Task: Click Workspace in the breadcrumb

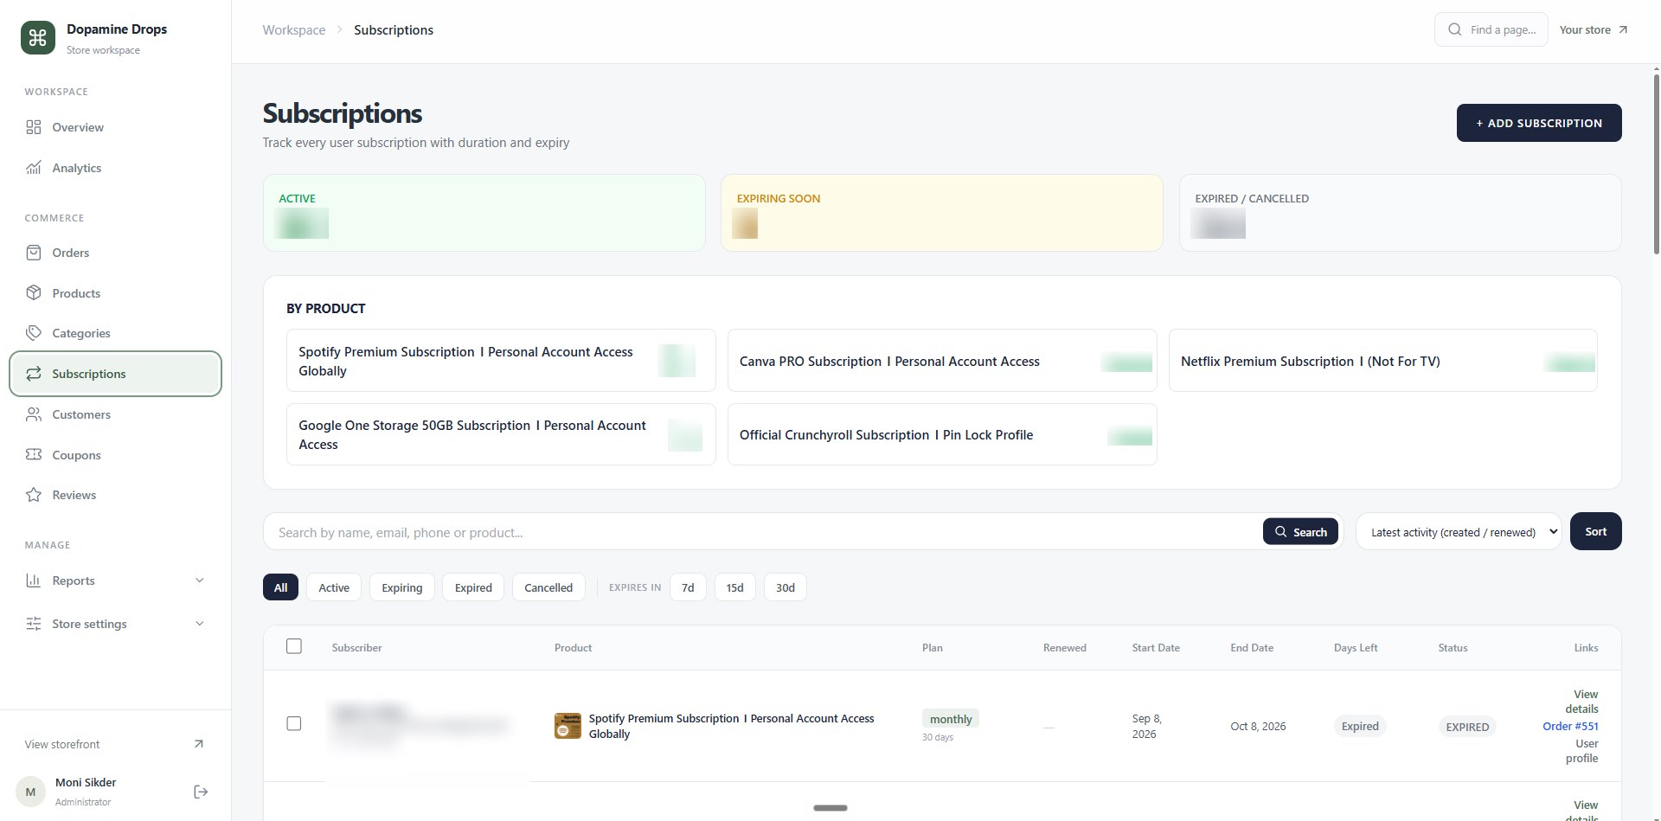Action: click(294, 29)
